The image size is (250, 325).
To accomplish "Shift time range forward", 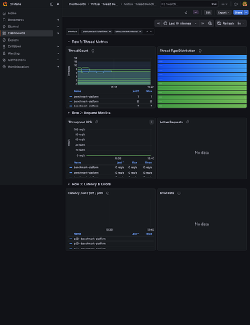I will (202, 23).
